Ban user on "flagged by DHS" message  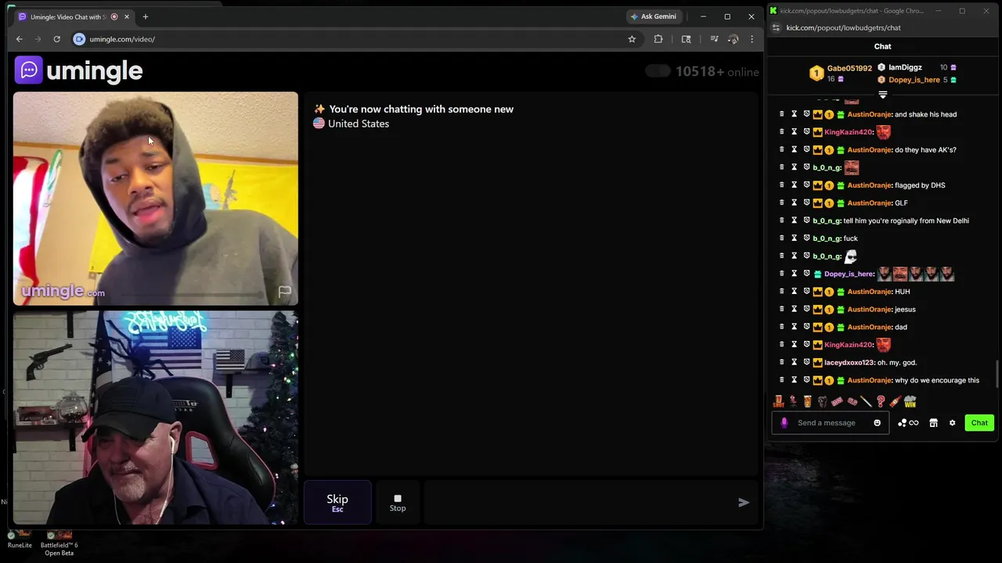tap(806, 185)
